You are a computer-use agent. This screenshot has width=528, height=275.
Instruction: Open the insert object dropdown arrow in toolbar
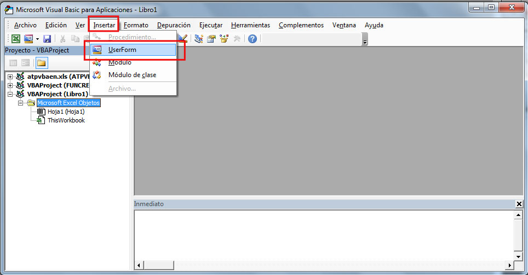37,39
